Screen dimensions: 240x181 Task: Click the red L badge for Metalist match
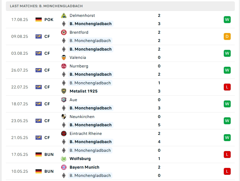point(227,87)
